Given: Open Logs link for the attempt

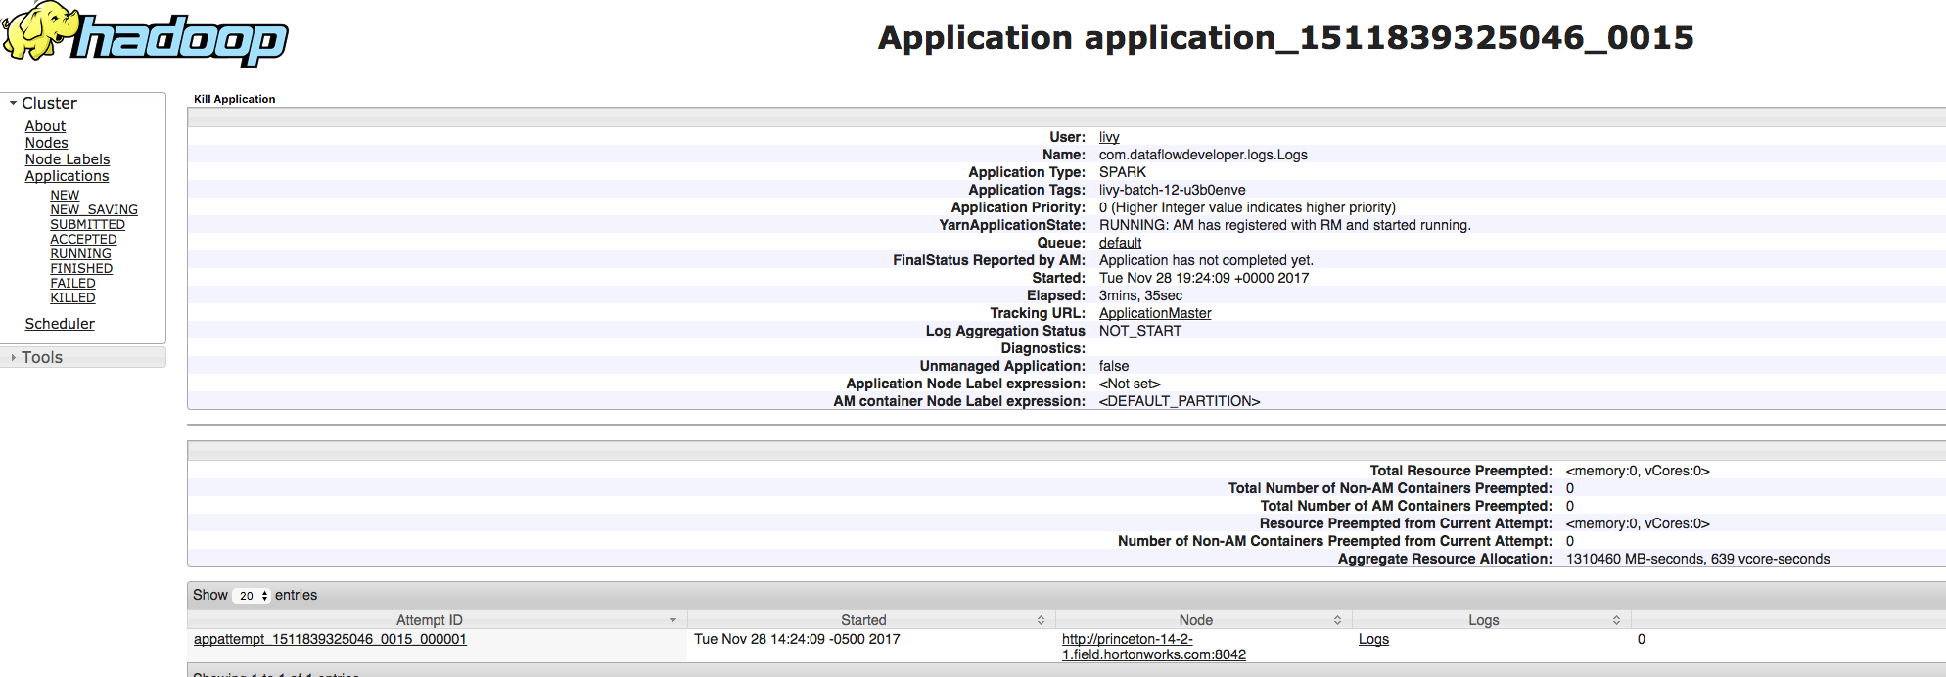Looking at the screenshot, I should point(1373,639).
